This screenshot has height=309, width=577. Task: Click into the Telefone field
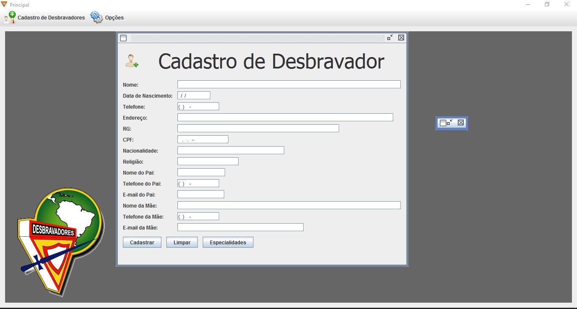tap(198, 107)
